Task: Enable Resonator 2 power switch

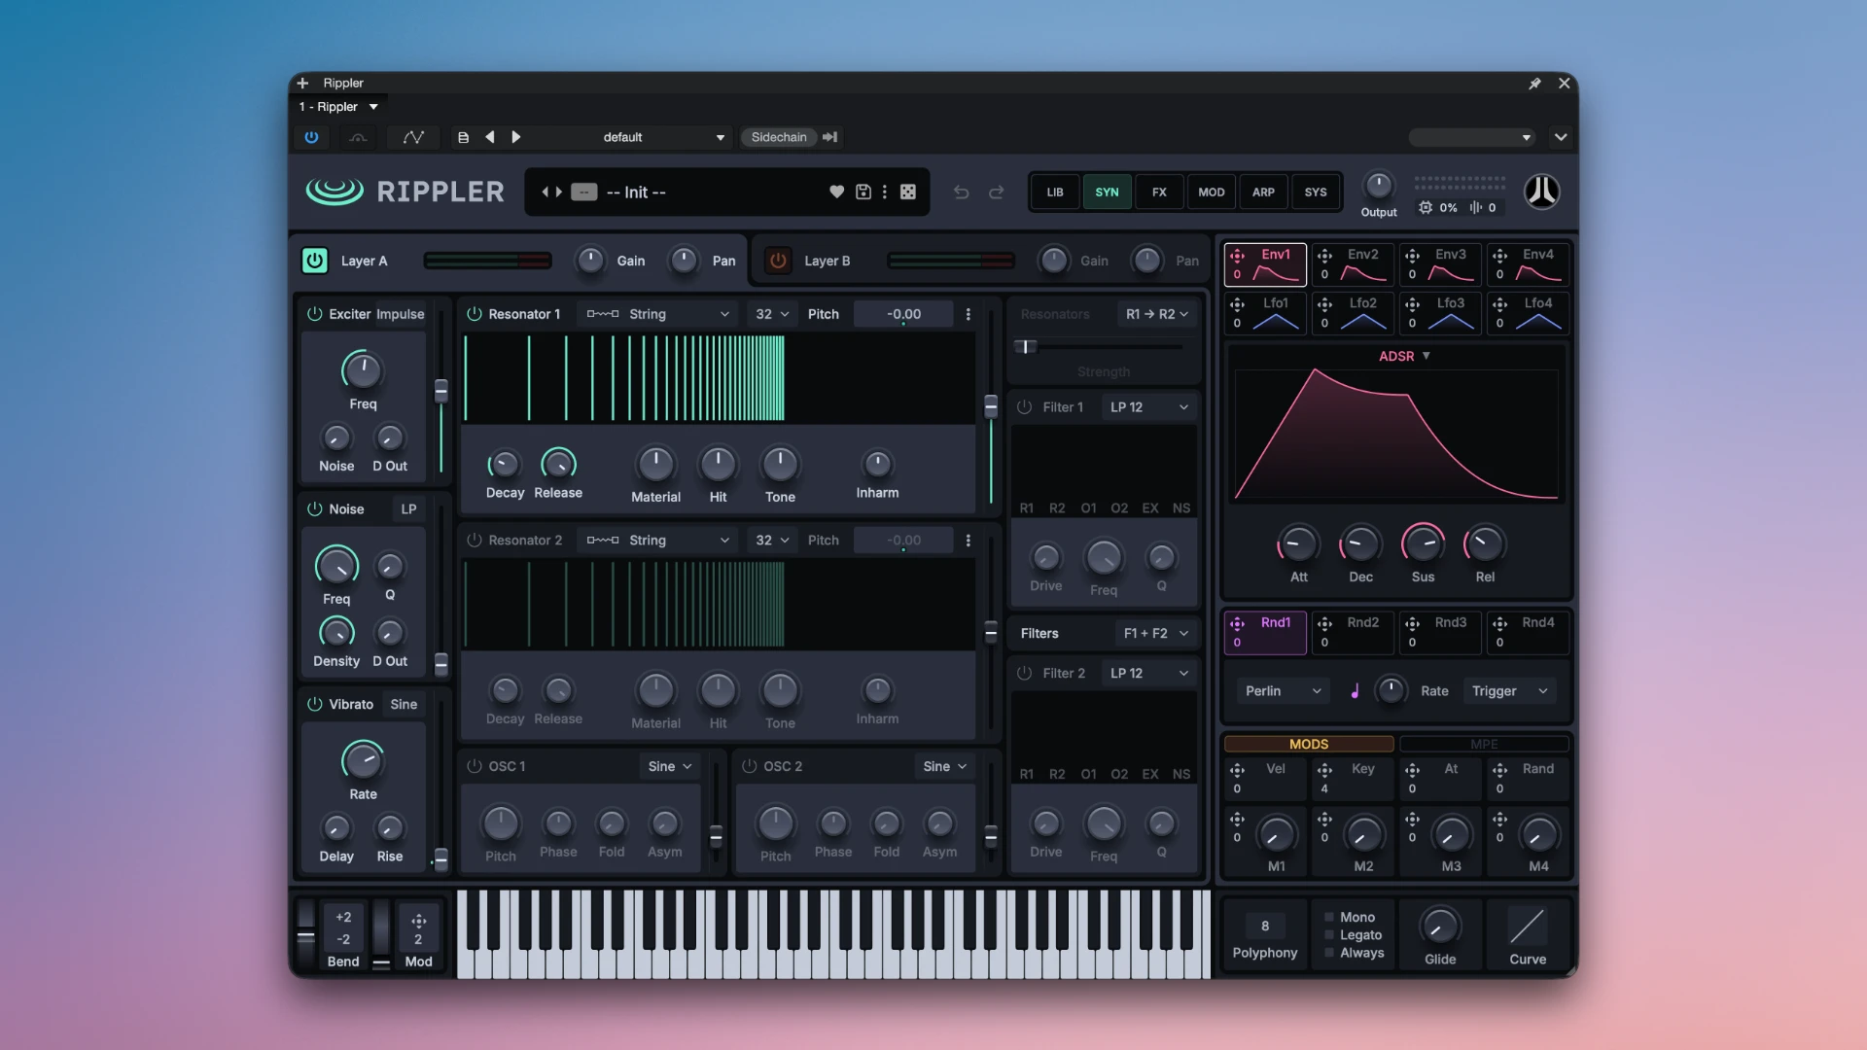Action: click(x=474, y=540)
